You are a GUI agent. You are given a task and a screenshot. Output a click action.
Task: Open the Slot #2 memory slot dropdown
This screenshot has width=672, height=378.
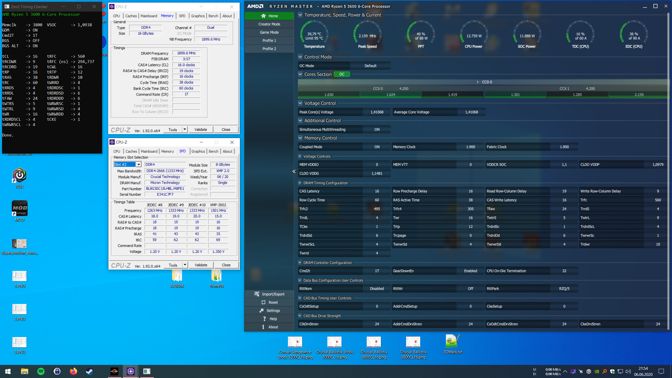(139, 165)
